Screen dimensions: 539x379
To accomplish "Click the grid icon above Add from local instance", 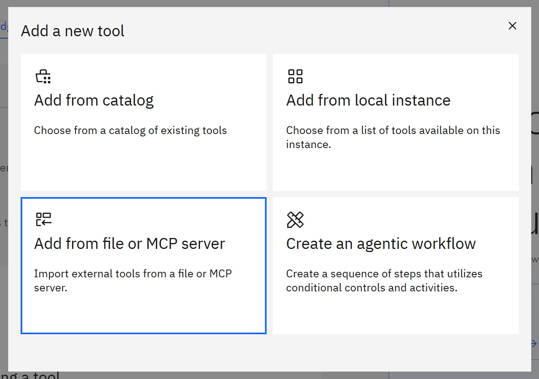I will coord(295,76).
